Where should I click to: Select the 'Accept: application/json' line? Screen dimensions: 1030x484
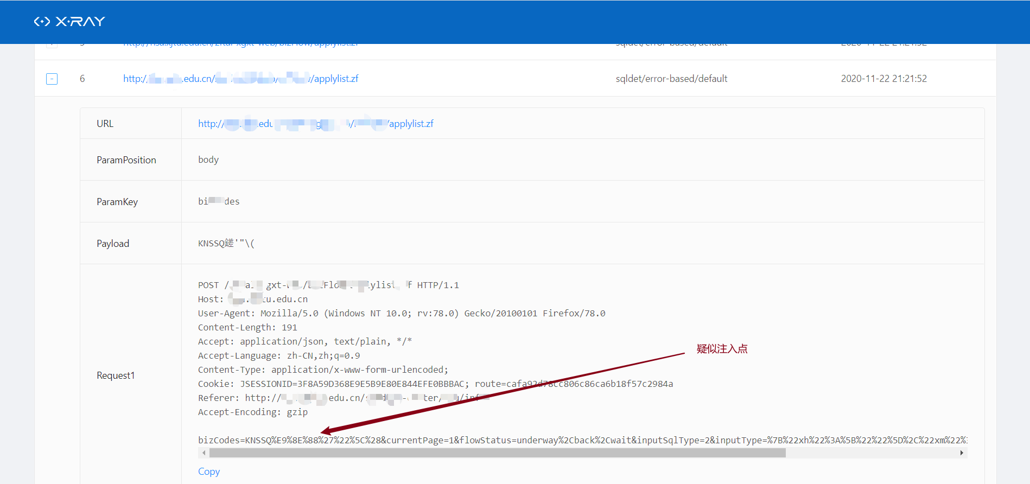(305, 341)
